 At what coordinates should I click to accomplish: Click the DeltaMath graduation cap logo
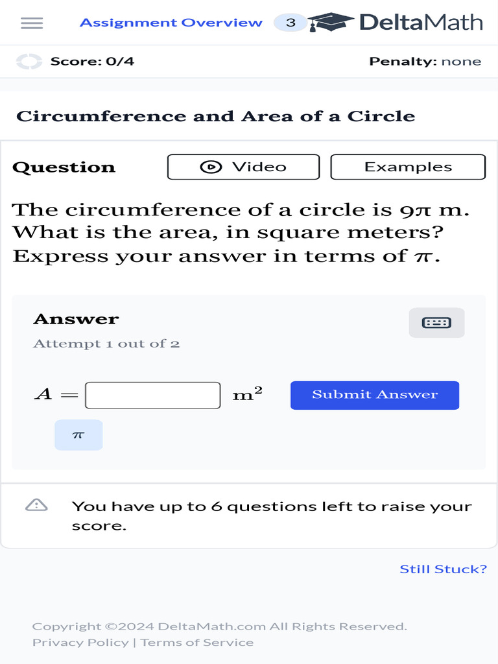[x=331, y=22]
